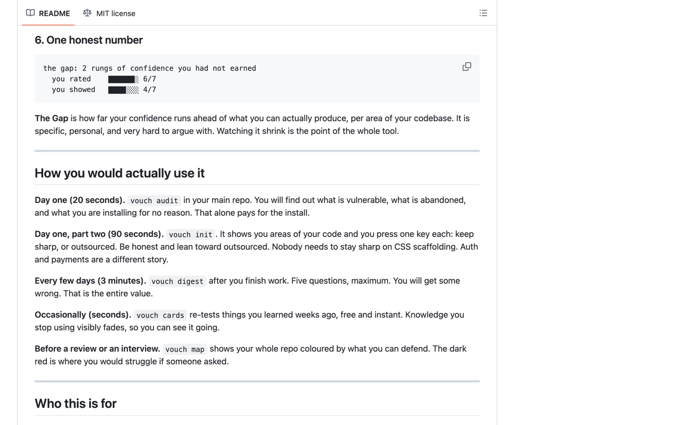This screenshot has width=680, height=425.
Task: Copy the code block with the copy icon
Action: click(466, 66)
